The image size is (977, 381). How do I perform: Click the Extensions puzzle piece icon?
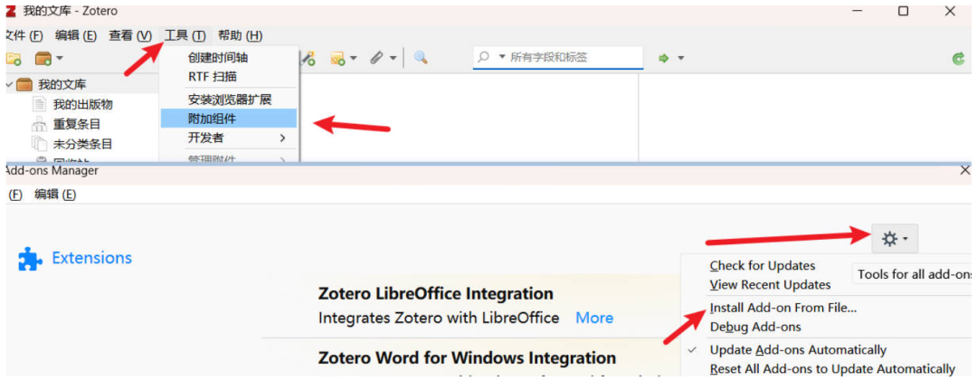pos(31,258)
